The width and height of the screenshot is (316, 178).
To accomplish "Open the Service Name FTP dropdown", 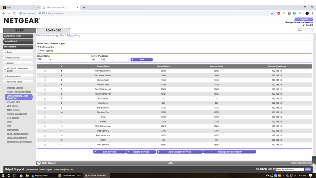I will pos(44,59).
